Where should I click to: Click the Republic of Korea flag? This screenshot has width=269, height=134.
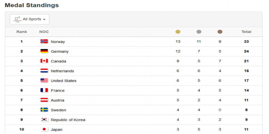point(44,119)
